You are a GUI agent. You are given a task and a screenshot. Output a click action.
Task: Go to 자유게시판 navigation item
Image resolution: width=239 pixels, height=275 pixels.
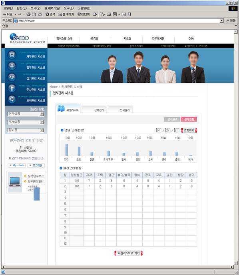pos(158,38)
